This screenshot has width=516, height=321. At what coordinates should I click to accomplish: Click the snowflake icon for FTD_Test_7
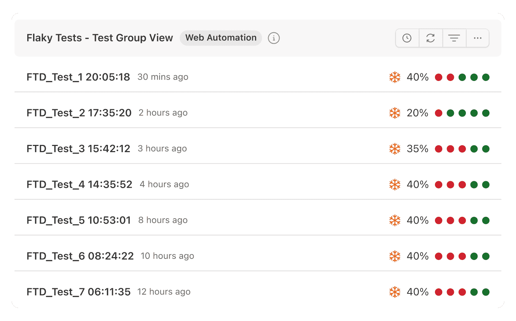(395, 292)
